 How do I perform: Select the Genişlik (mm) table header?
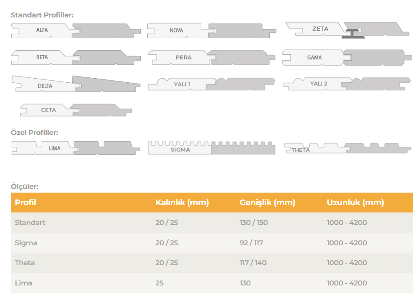tap(267, 202)
